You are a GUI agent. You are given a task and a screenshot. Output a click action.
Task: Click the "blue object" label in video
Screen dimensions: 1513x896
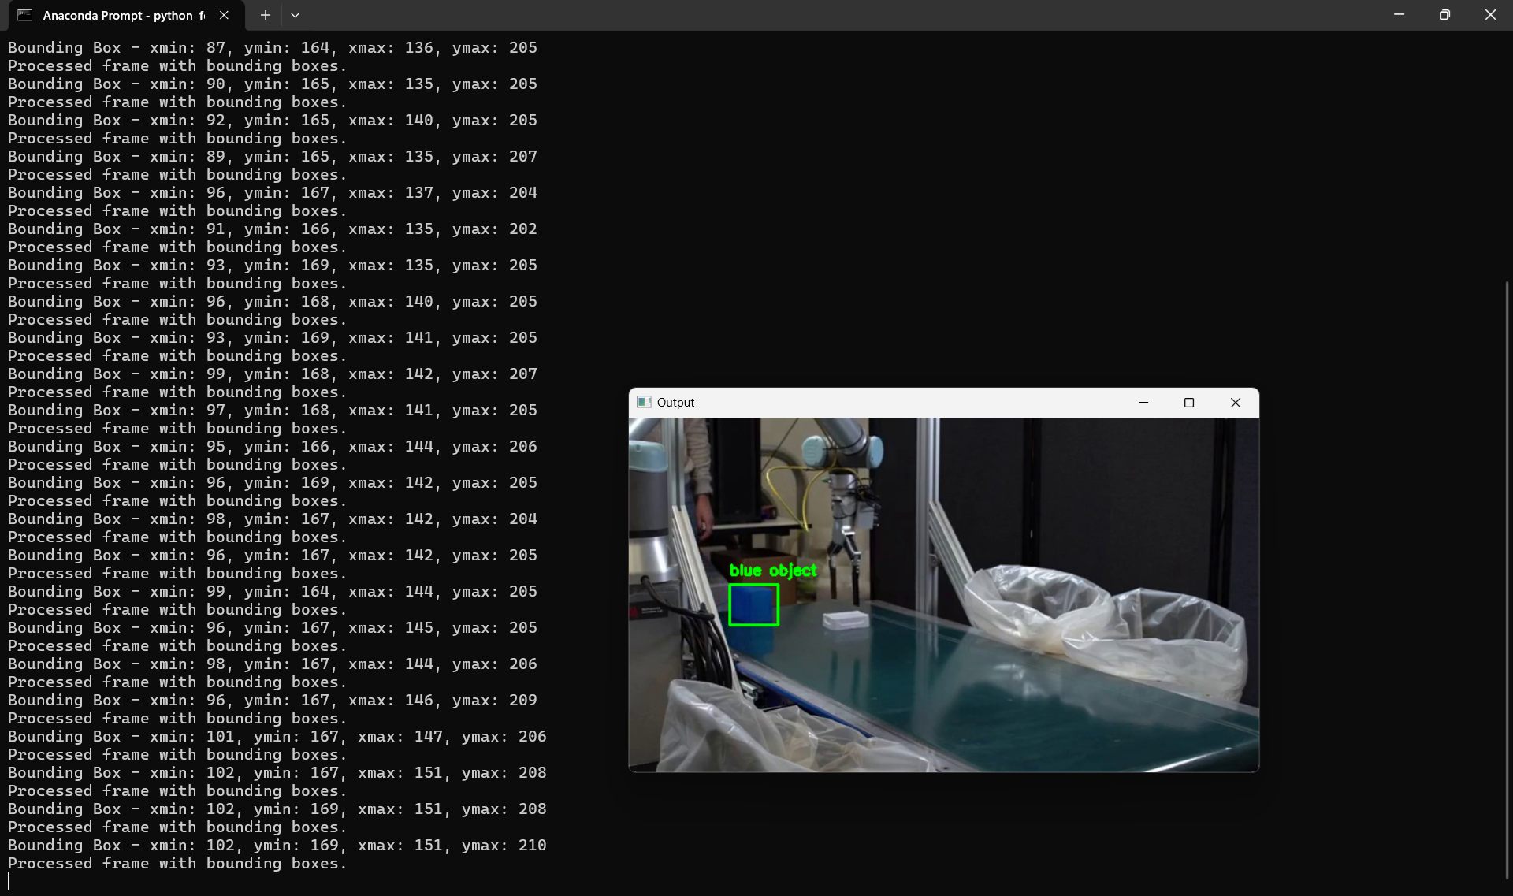pyautogui.click(x=772, y=571)
